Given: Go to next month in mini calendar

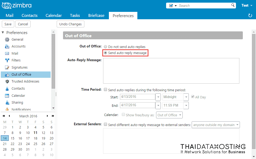Looking at the screenshot, I should 47,116.
